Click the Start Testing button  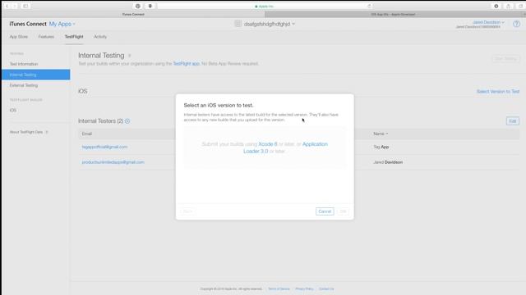click(x=506, y=58)
